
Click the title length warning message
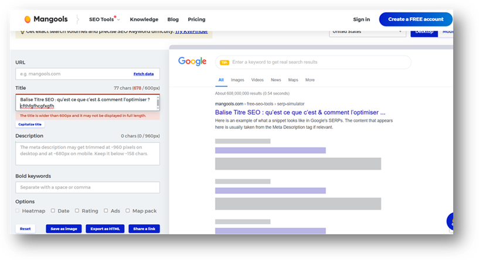click(87, 116)
